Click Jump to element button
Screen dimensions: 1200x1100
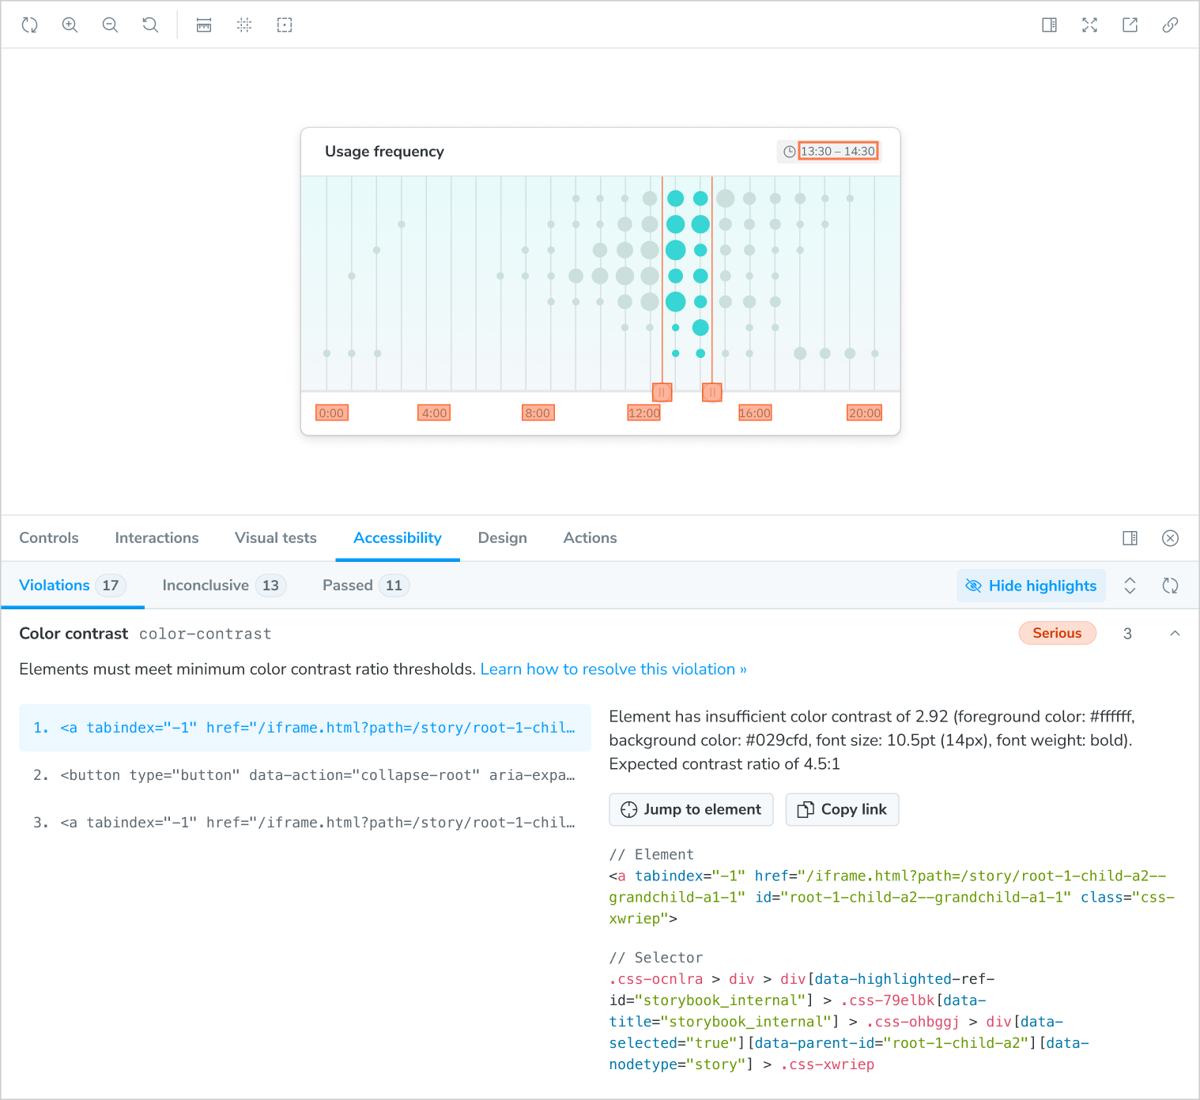click(x=692, y=809)
